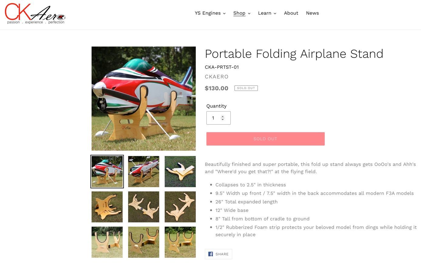This screenshot has height=268, width=421.
Task: Select bottom-middle stand thumbnail
Action: [x=144, y=242]
